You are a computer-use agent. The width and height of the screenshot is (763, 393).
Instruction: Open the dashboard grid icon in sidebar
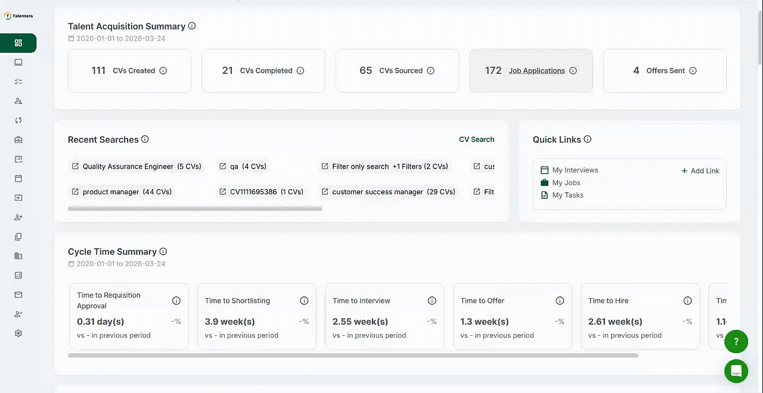point(18,43)
